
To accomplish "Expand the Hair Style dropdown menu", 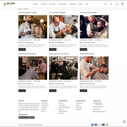I will click(x=44, y=4).
